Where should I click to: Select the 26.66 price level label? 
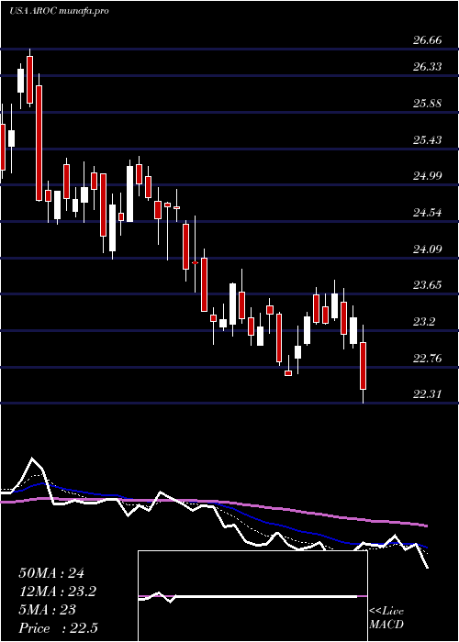tap(427, 40)
